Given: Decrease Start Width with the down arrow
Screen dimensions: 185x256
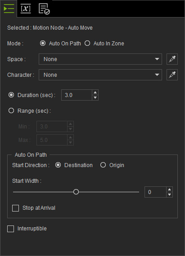Looking at the screenshot, I should click(169, 194).
